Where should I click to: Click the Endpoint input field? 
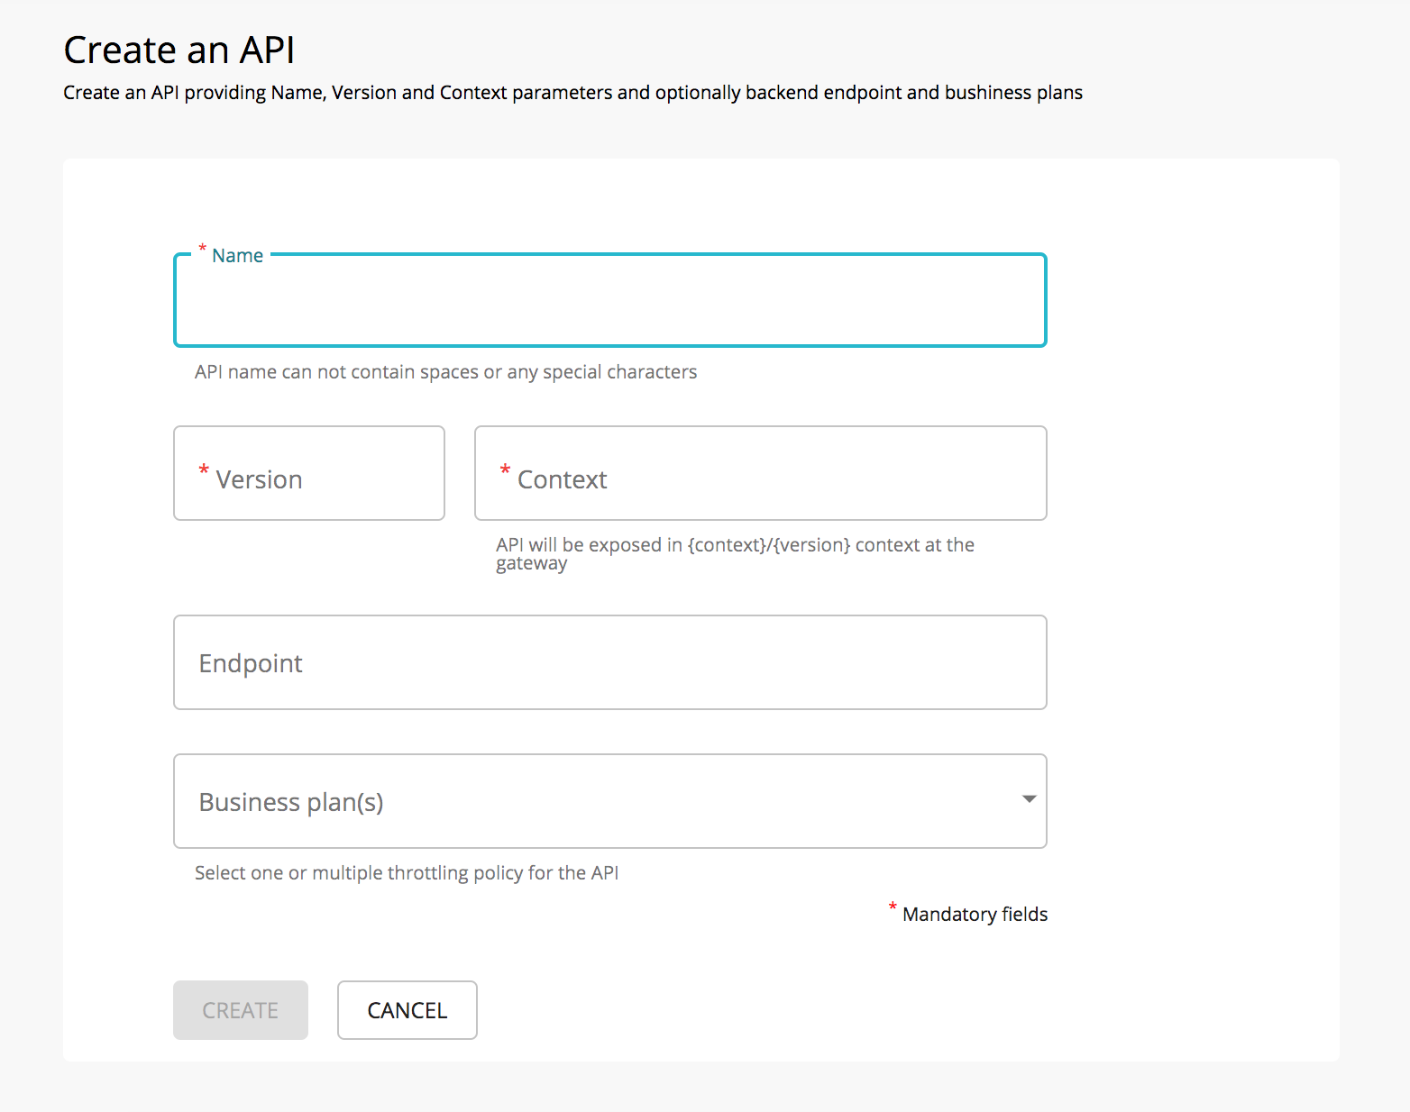coord(609,662)
